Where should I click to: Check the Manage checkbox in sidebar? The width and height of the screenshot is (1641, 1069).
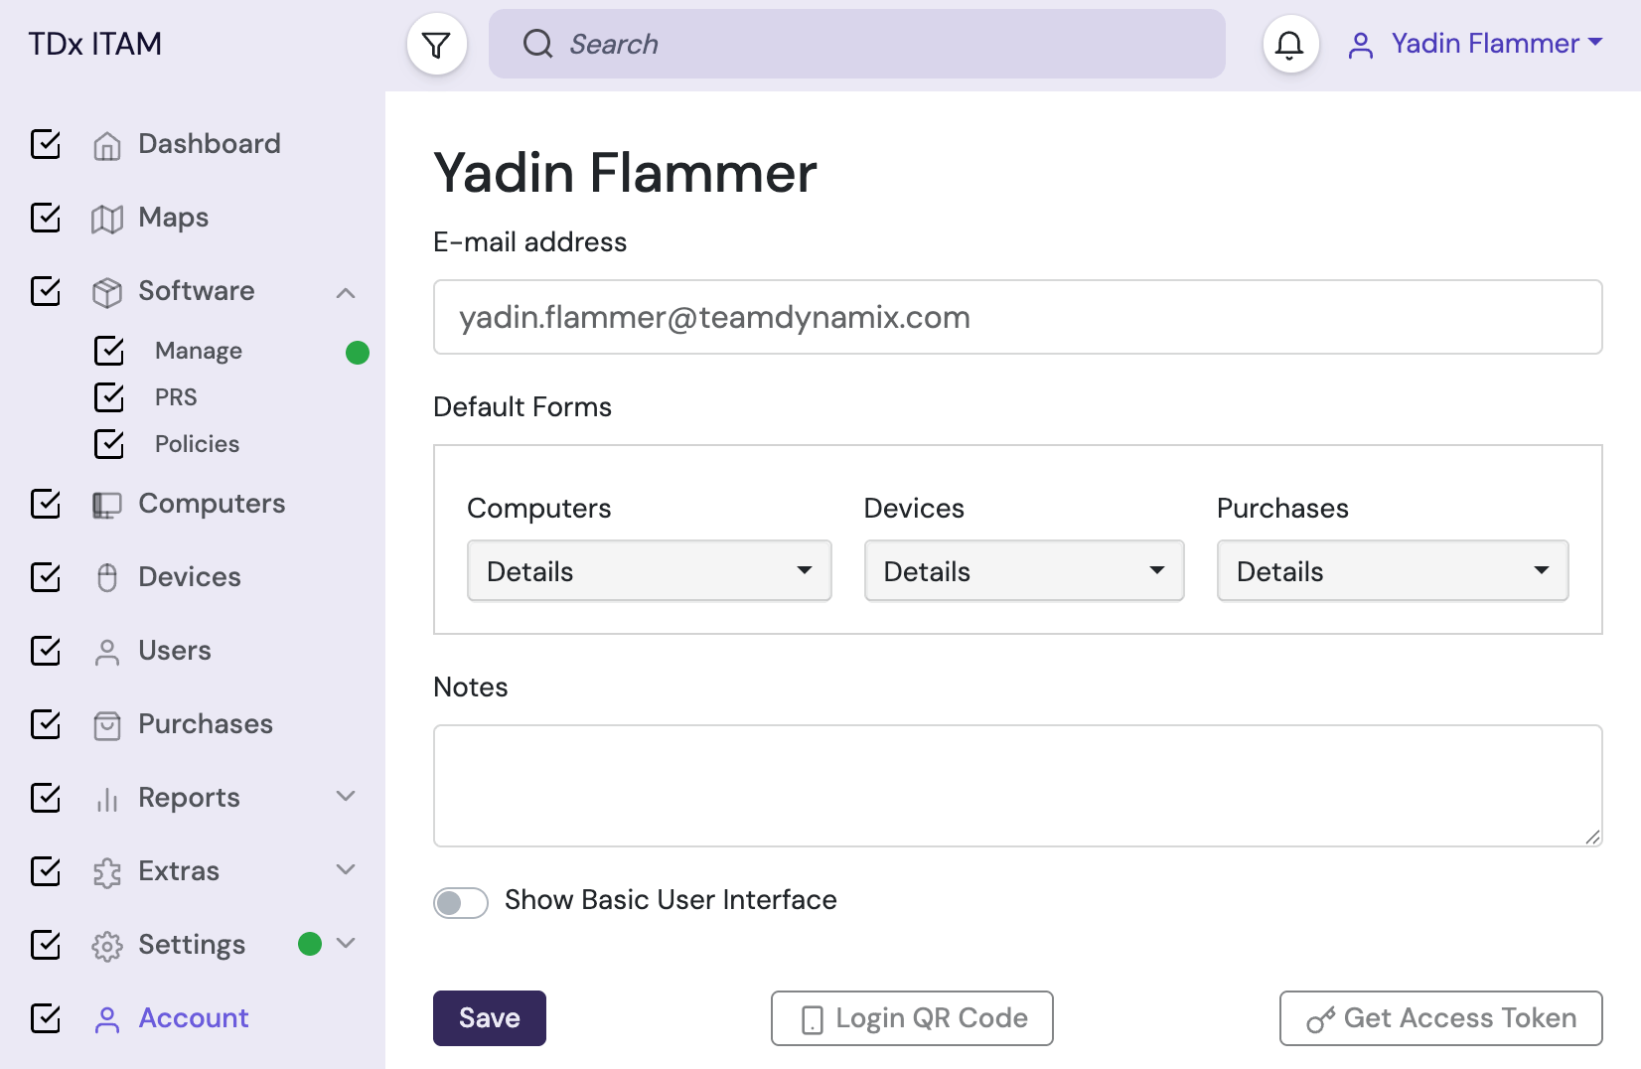pyautogui.click(x=109, y=351)
